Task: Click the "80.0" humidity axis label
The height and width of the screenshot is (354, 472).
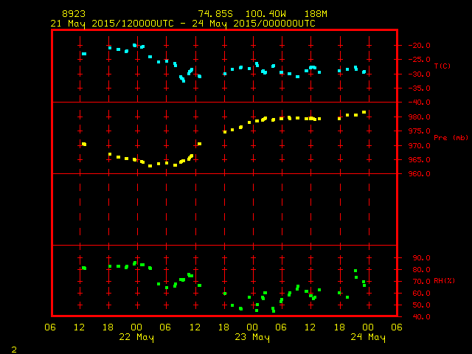Action: [x=421, y=270]
